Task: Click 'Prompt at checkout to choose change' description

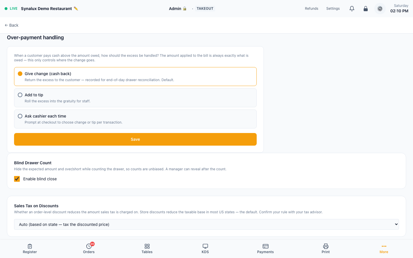Action: 73,122
